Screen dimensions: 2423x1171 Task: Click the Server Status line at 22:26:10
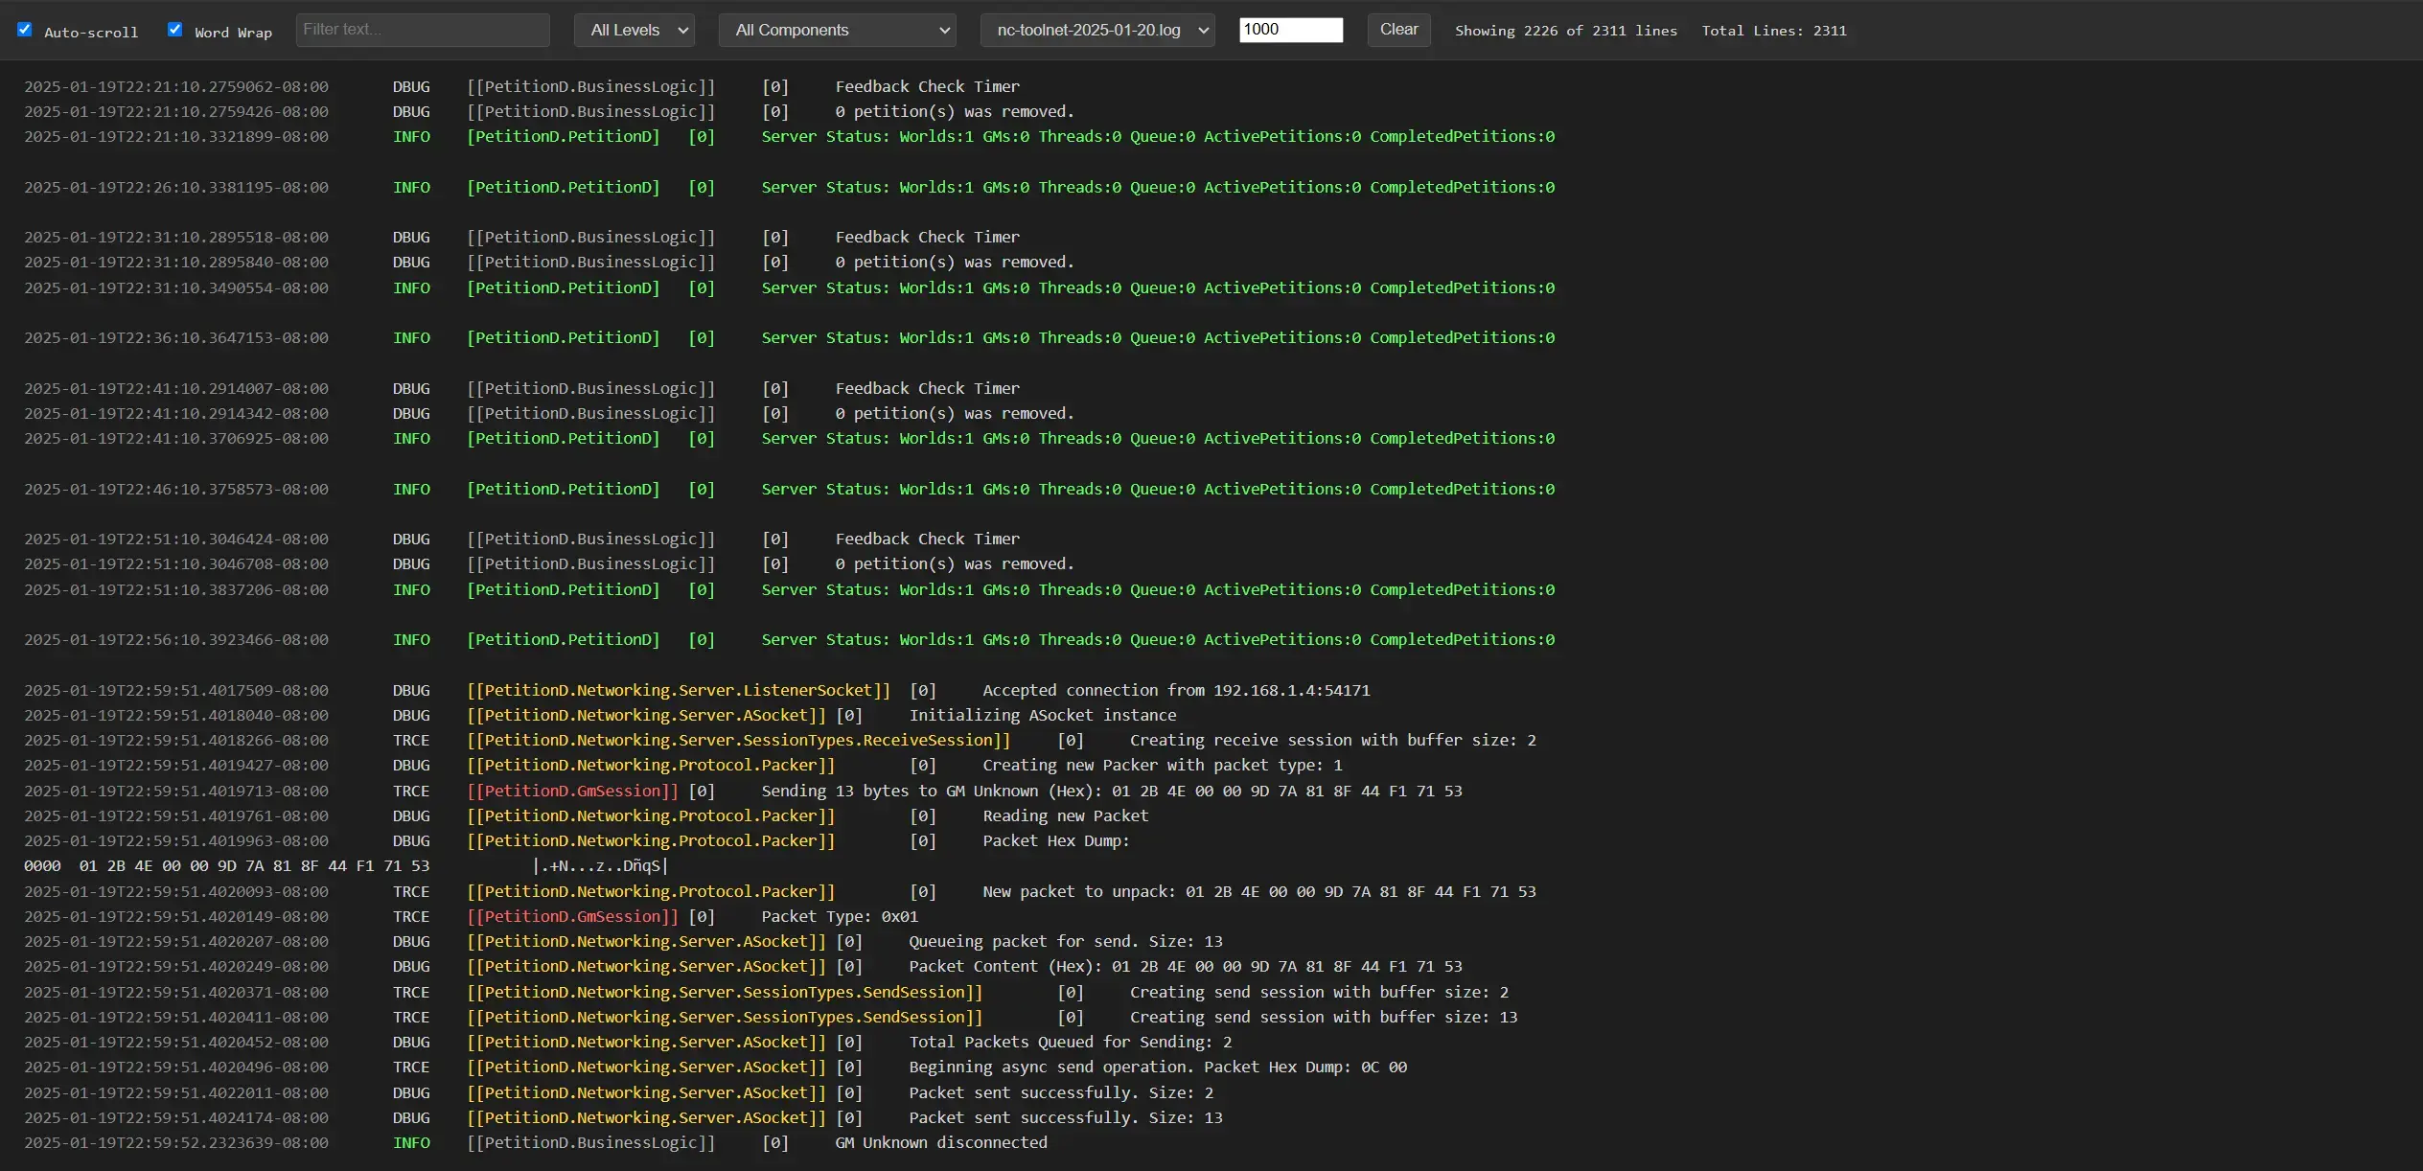[x=1158, y=187]
